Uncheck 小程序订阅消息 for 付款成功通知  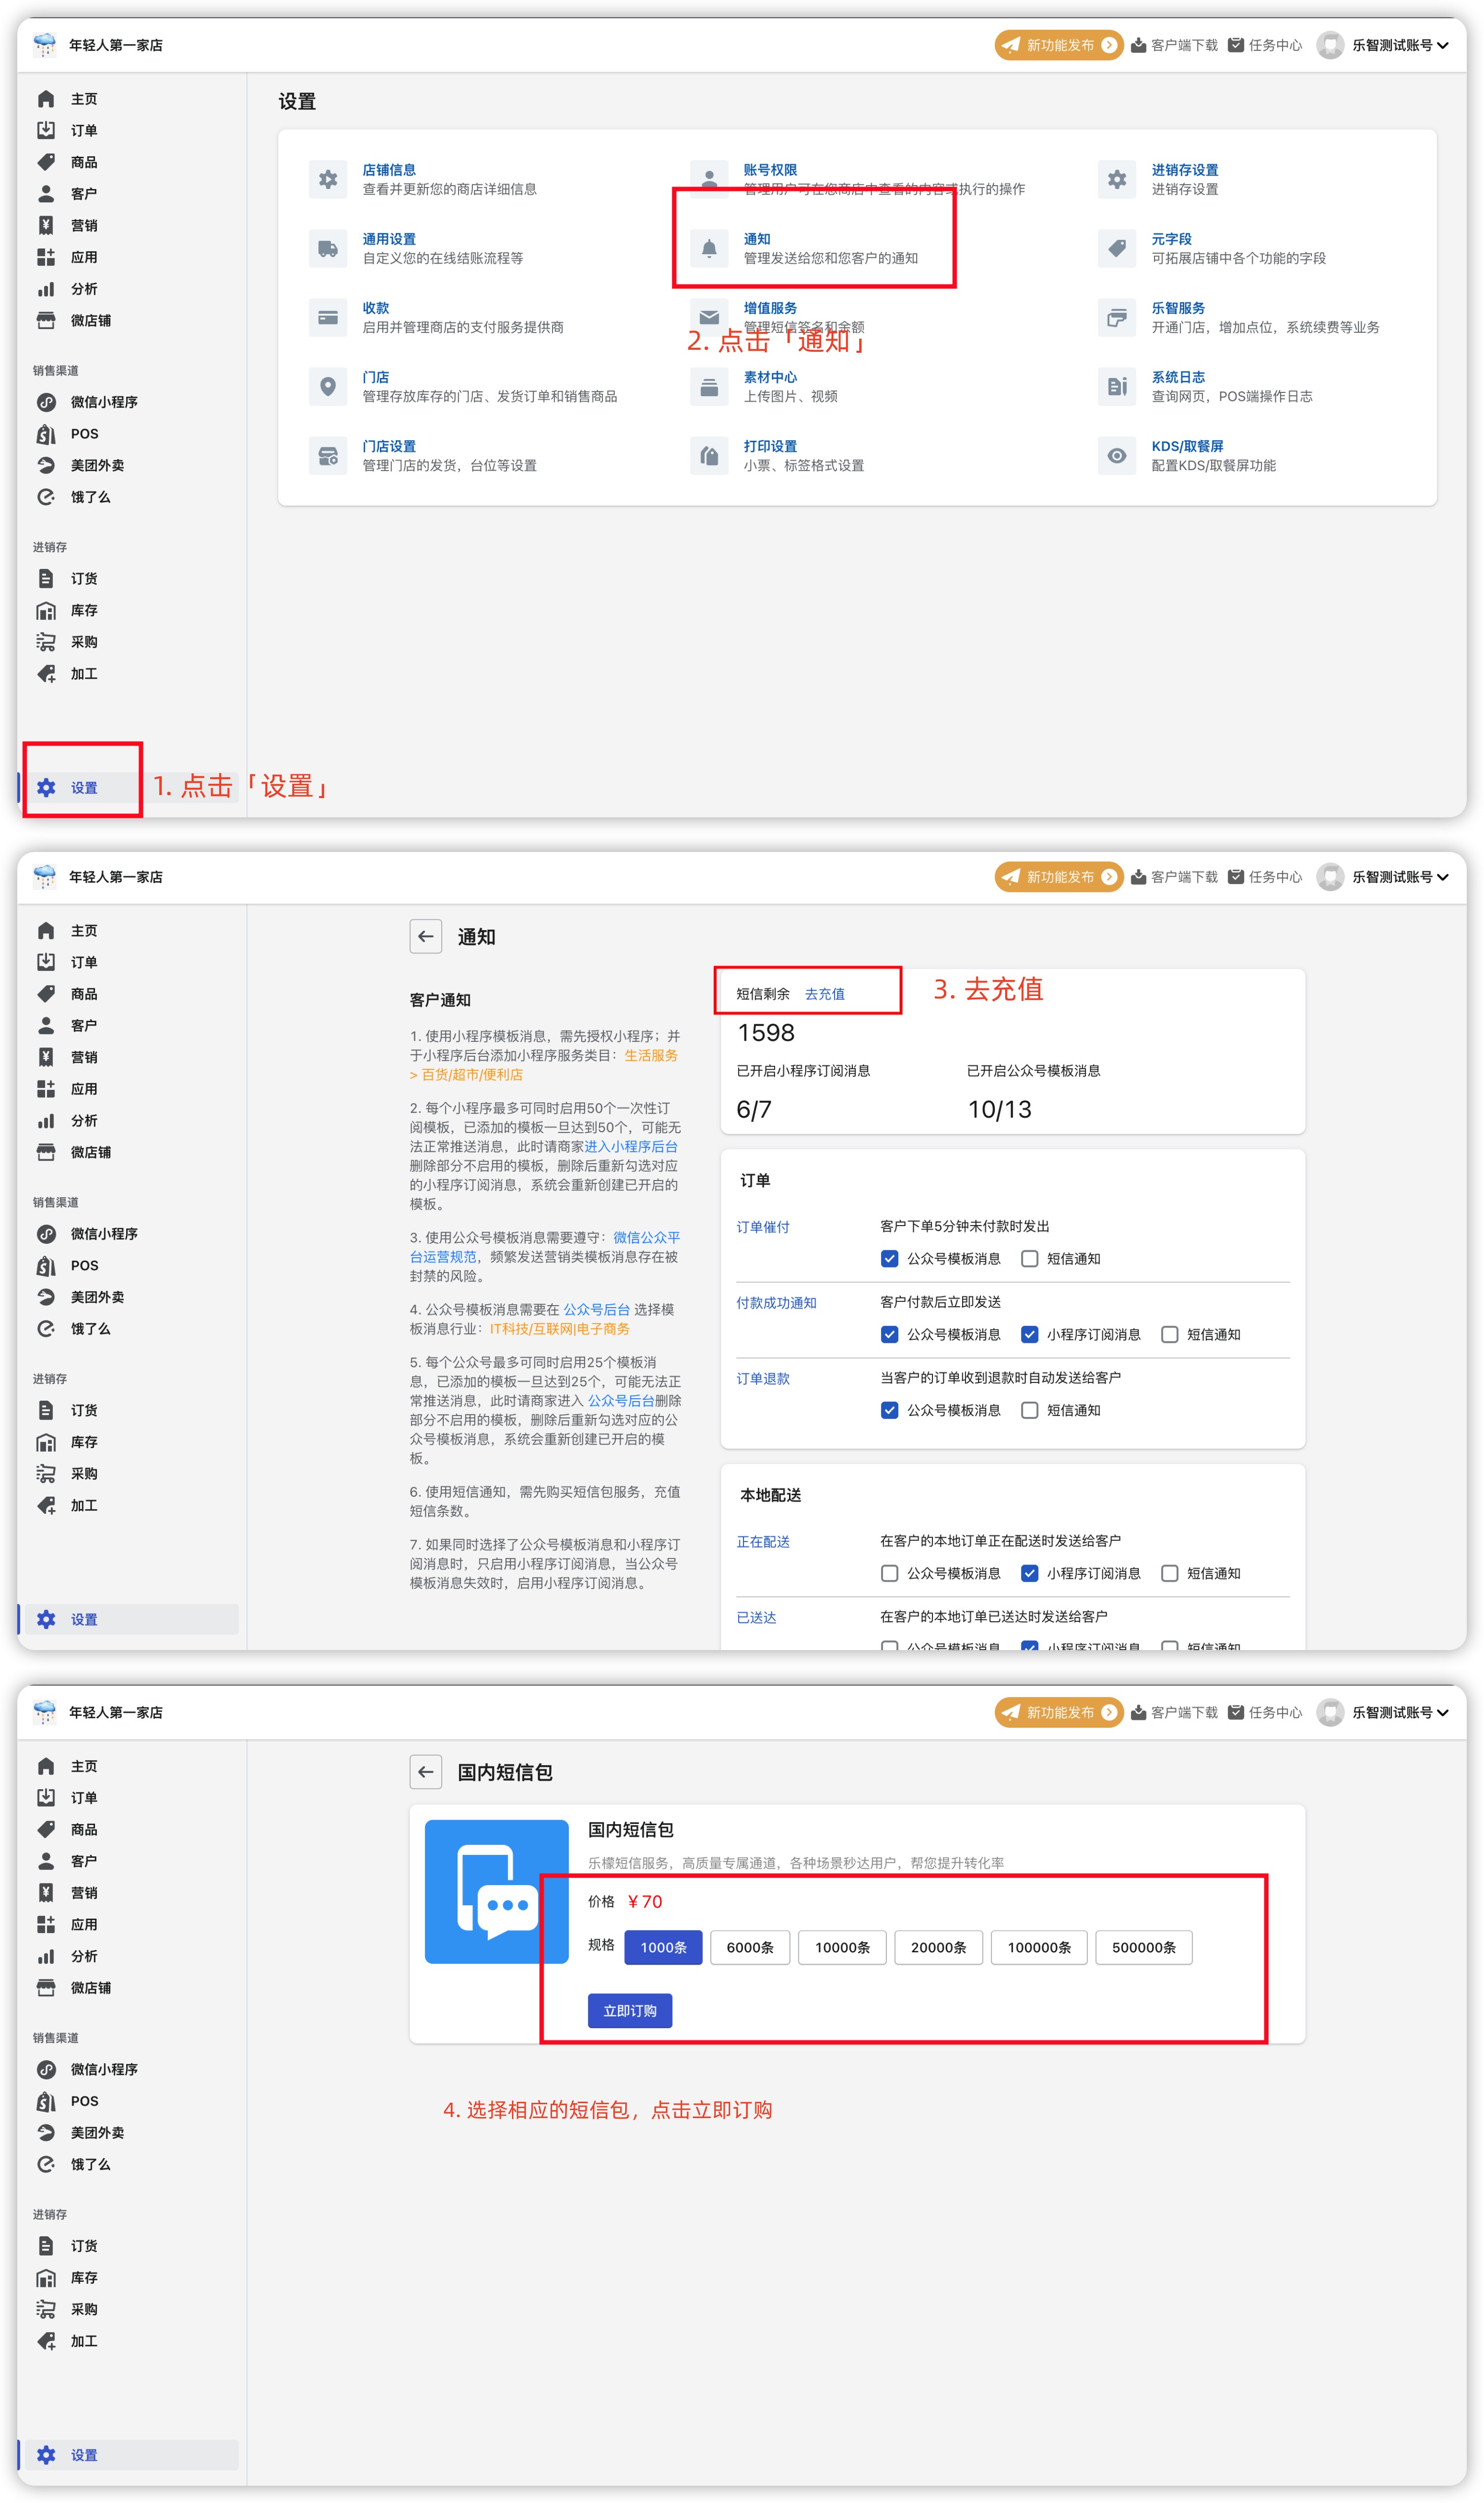click(1029, 1334)
